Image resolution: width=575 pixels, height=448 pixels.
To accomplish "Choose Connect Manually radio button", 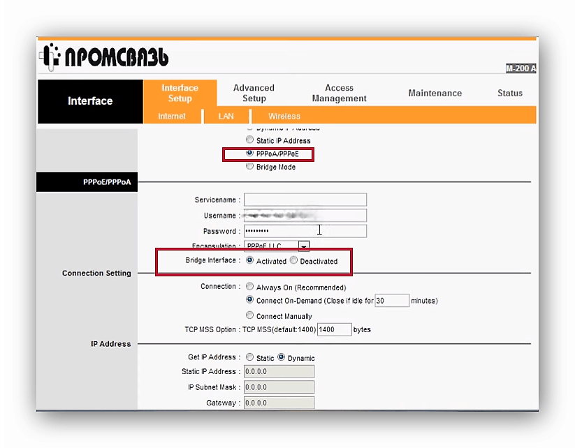I will tap(249, 315).
